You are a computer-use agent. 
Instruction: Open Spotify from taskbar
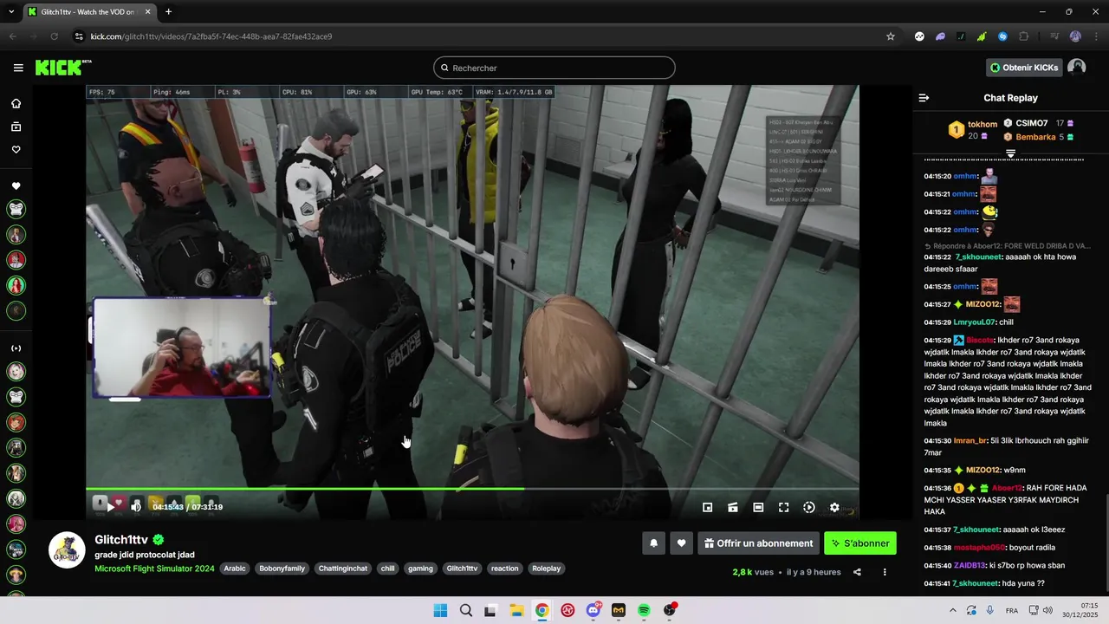pos(644,610)
